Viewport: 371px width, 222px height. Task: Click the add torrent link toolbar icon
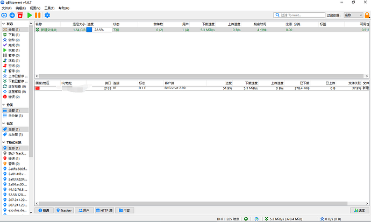click(x=4, y=16)
